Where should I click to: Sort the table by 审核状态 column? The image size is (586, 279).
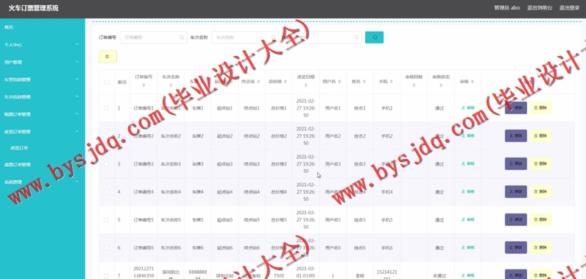tap(441, 85)
